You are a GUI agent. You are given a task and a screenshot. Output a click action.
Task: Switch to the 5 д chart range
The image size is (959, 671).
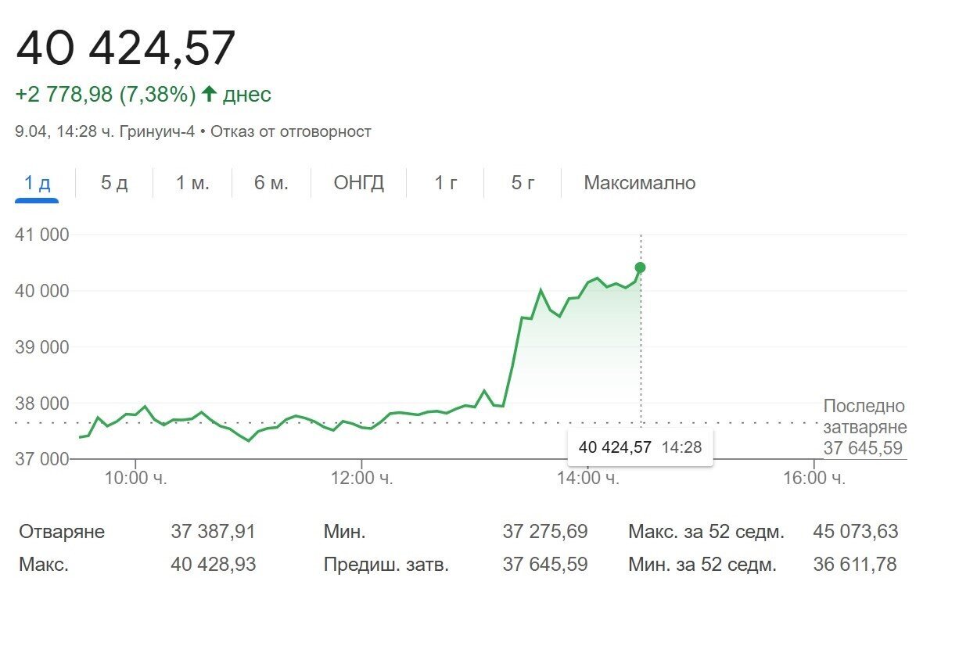(x=114, y=184)
